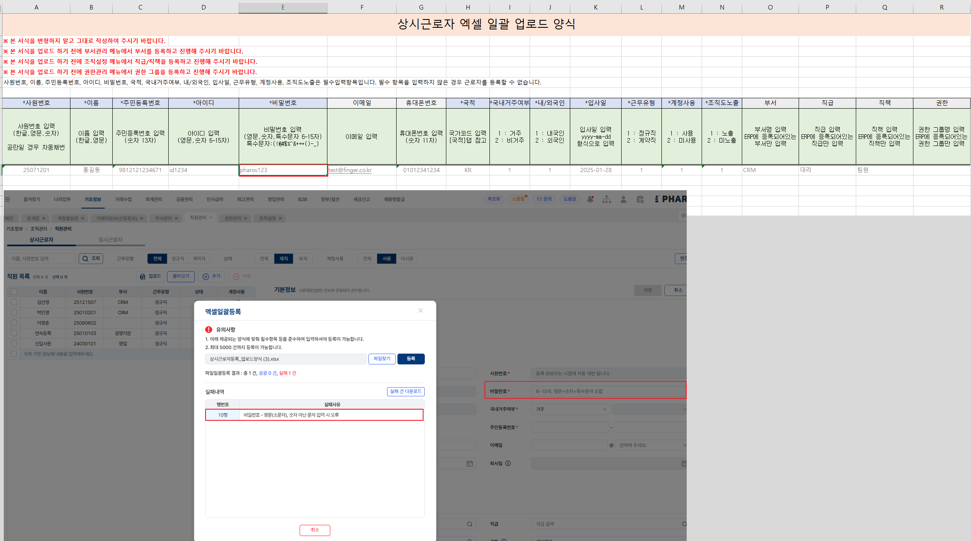Close the 분개장 tab

click(x=44, y=218)
